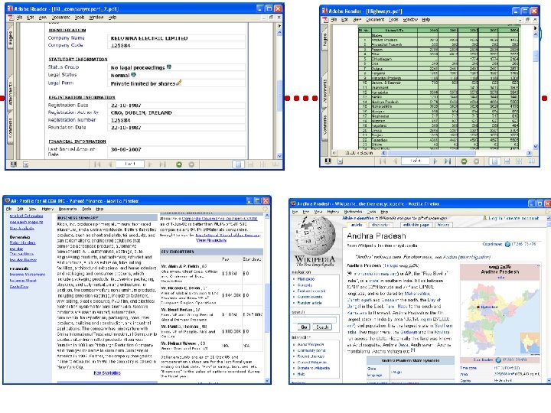Click Key Statistics link on Yahoo Finance page
This screenshot has width=551, height=413.
pos(107,373)
